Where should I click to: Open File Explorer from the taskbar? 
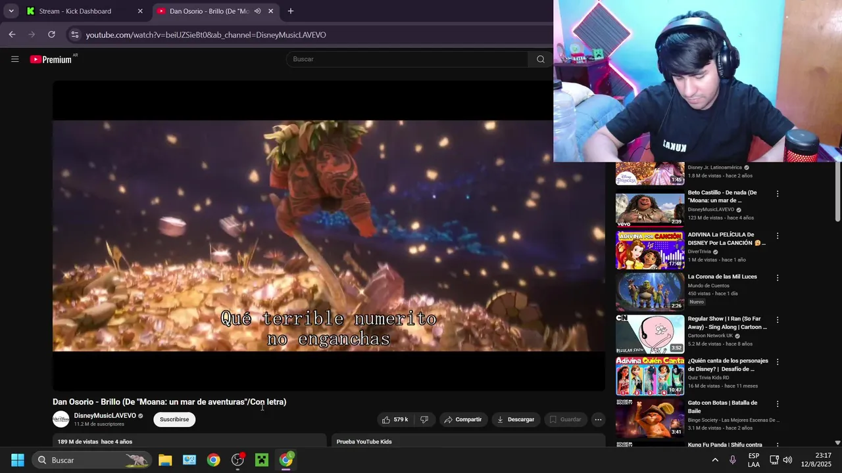pos(165,460)
